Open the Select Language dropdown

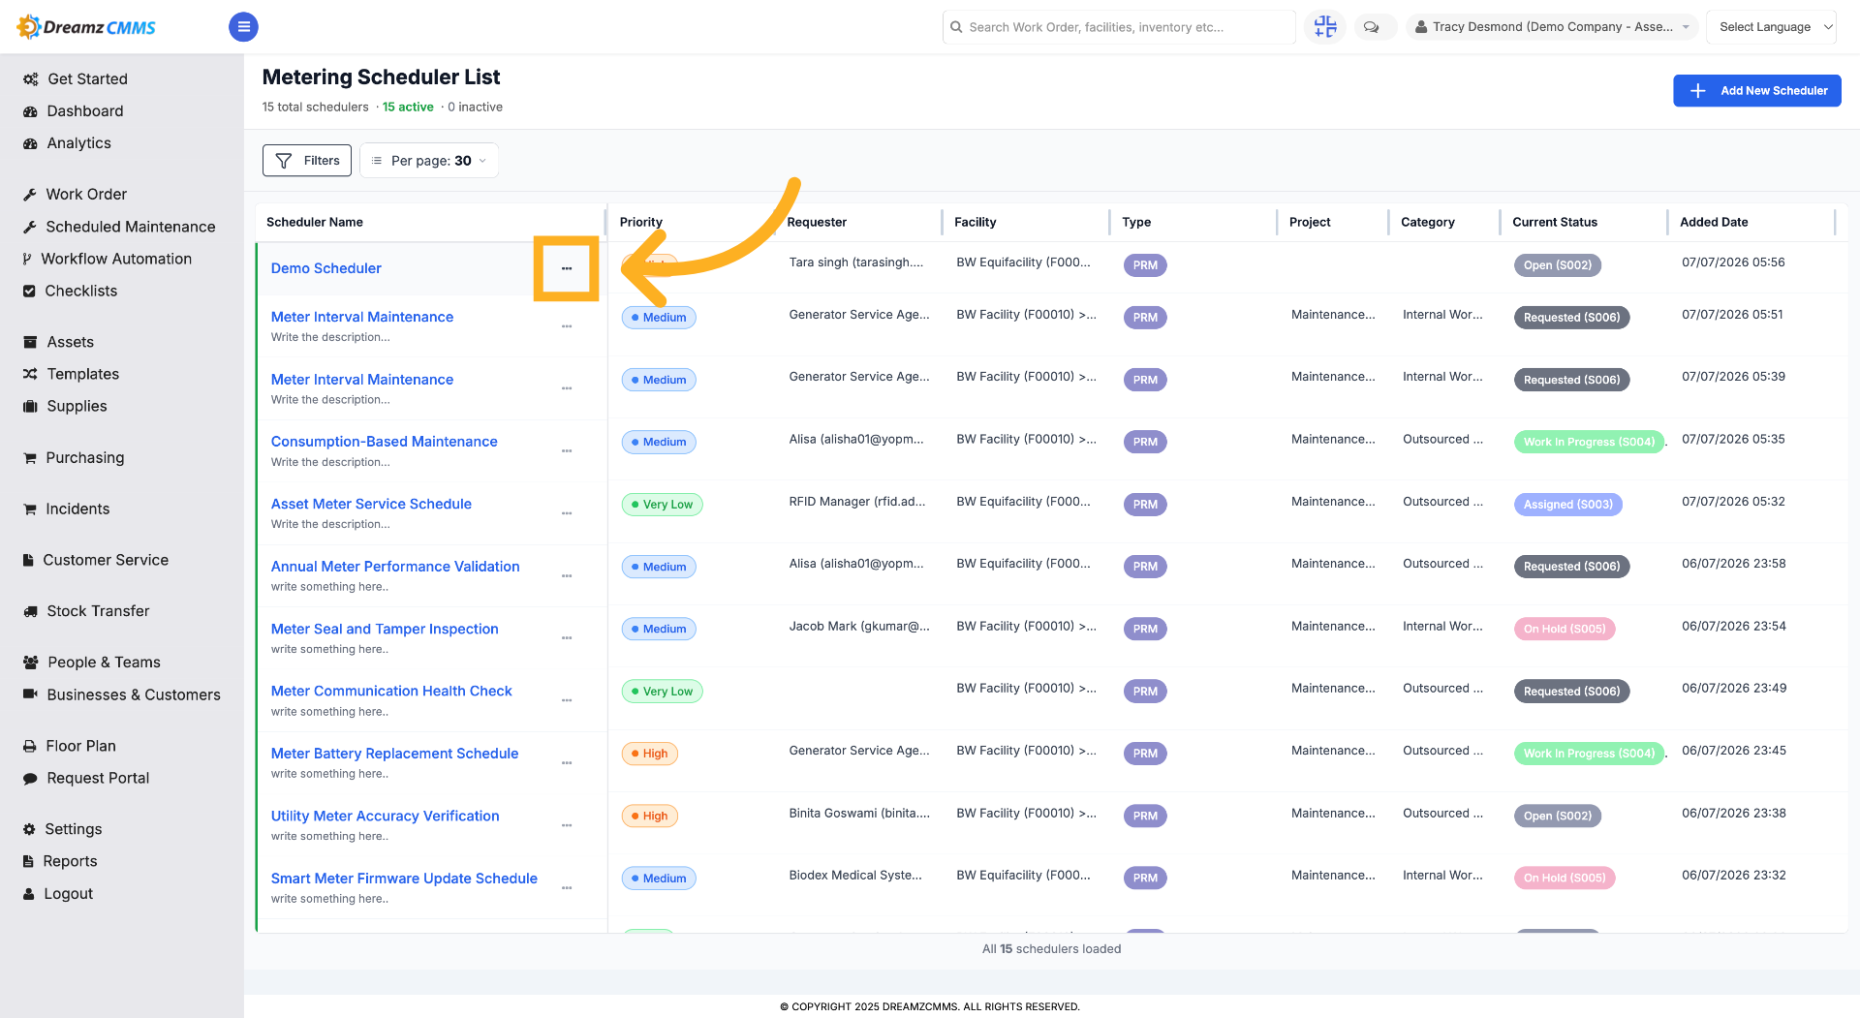point(1772,27)
